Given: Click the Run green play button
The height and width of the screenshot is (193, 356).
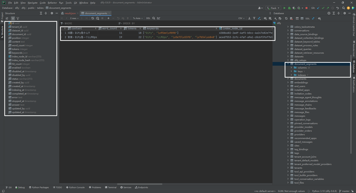Looking at the screenshot, I should click(284, 8).
